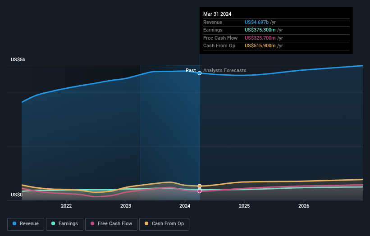370x236 pixels.
Task: Click the Earnings row label in tooltip
Action: point(213,30)
